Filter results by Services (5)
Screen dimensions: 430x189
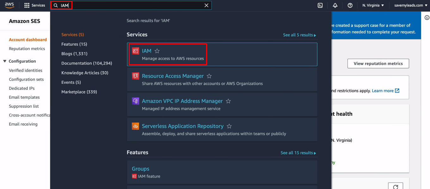[x=73, y=35]
